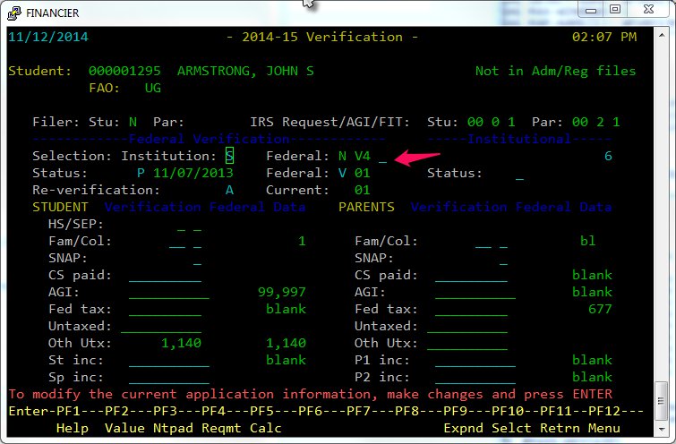Click the student HS/SEP input field

pyautogui.click(x=189, y=225)
